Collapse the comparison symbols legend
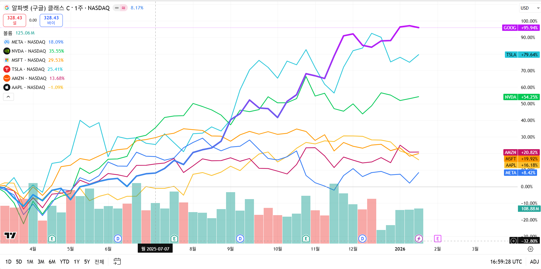Screen dimensions: 541x269 (8, 97)
